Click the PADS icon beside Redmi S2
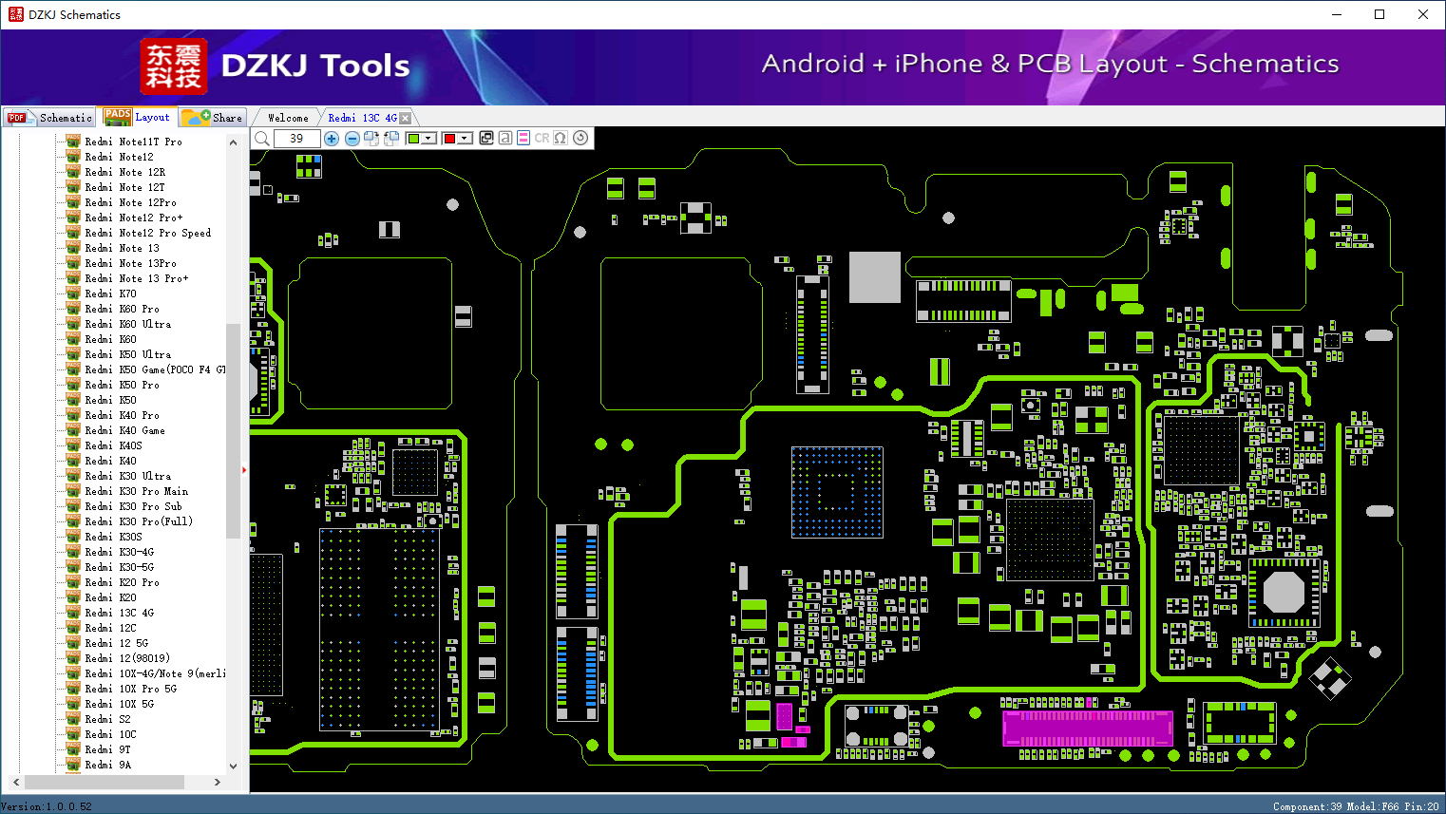 point(73,718)
